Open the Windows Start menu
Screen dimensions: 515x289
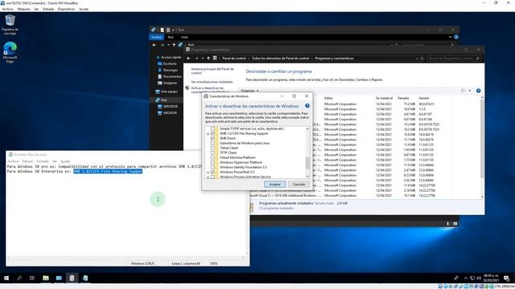tap(6, 278)
